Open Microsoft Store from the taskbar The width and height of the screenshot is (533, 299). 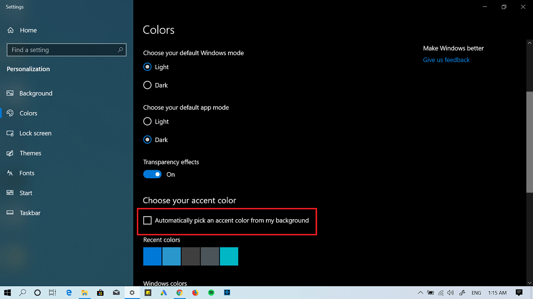pyautogui.click(x=100, y=293)
